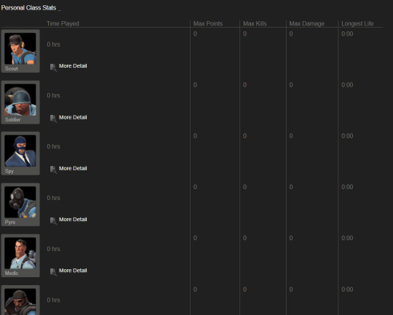Open More Detail link for Spy

(x=73, y=168)
